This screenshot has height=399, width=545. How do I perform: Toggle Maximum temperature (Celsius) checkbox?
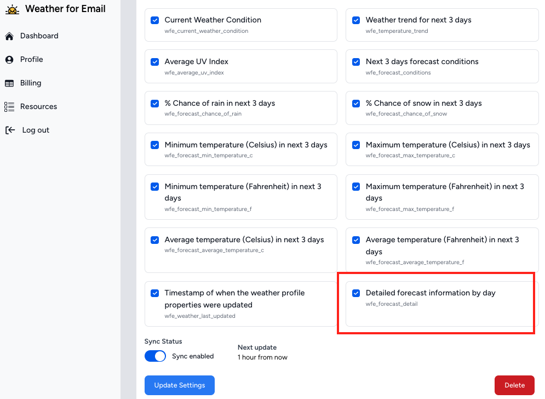click(356, 145)
